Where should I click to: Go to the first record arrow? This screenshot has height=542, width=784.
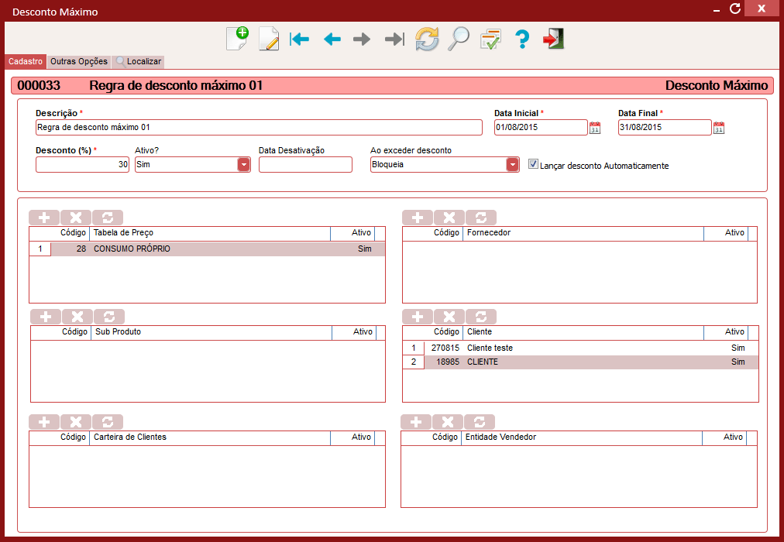tap(300, 39)
